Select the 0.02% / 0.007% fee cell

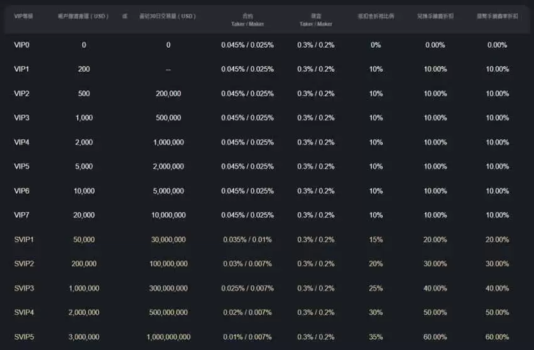click(x=248, y=313)
